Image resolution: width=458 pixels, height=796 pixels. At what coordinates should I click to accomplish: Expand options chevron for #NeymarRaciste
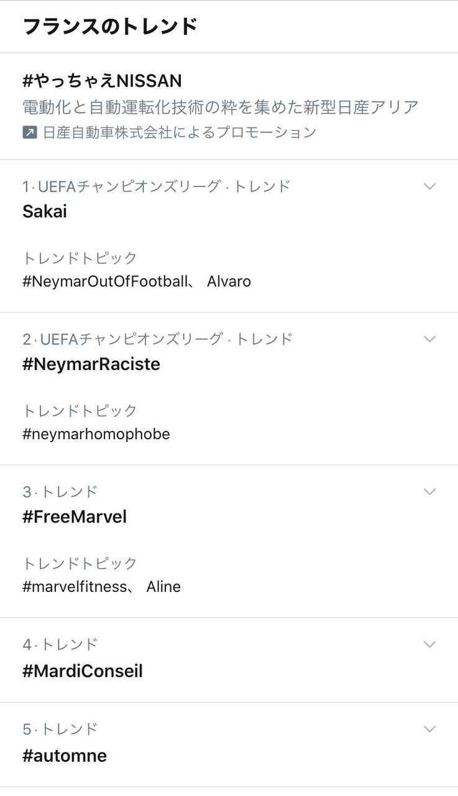click(x=429, y=339)
